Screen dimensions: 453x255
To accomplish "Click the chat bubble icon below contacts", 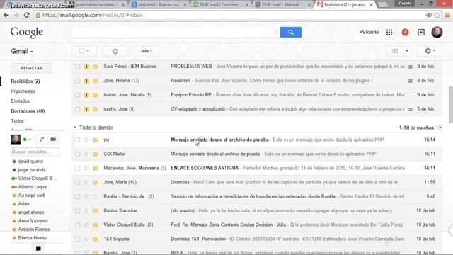I will [38, 249].
